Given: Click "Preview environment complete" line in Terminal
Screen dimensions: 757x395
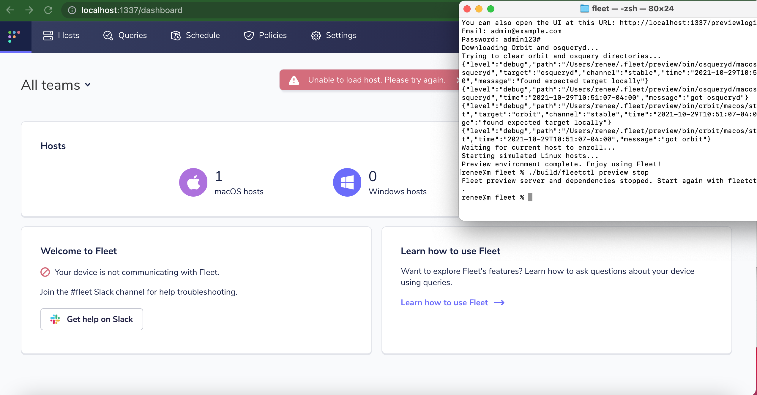Looking at the screenshot, I should click(561, 164).
